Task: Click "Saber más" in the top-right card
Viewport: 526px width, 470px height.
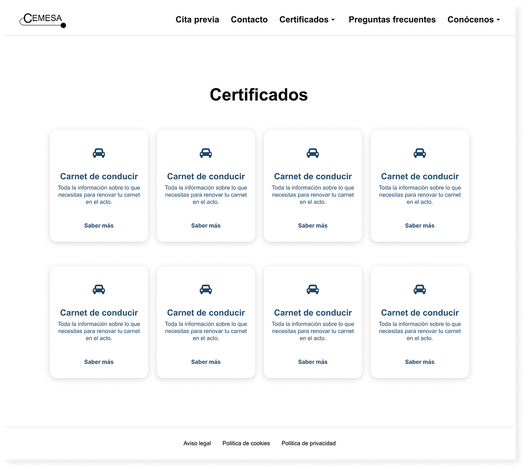Action: coord(420,226)
